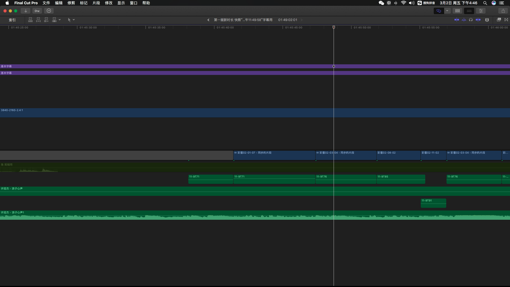
Task: Expand the overwrite edit options chevron
Action: point(60,20)
